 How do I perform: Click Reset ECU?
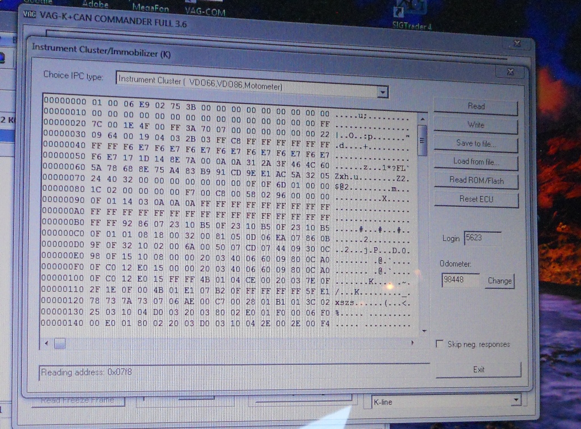[477, 199]
